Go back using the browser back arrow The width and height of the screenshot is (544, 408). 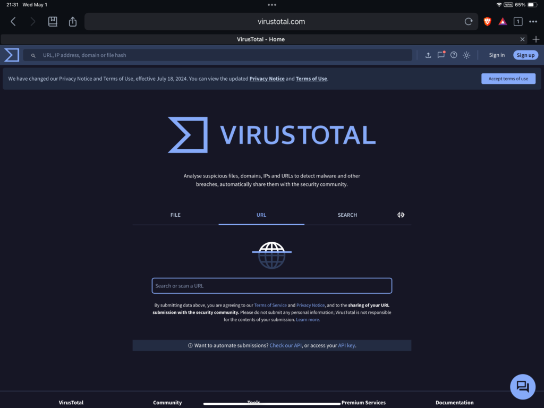point(13,21)
